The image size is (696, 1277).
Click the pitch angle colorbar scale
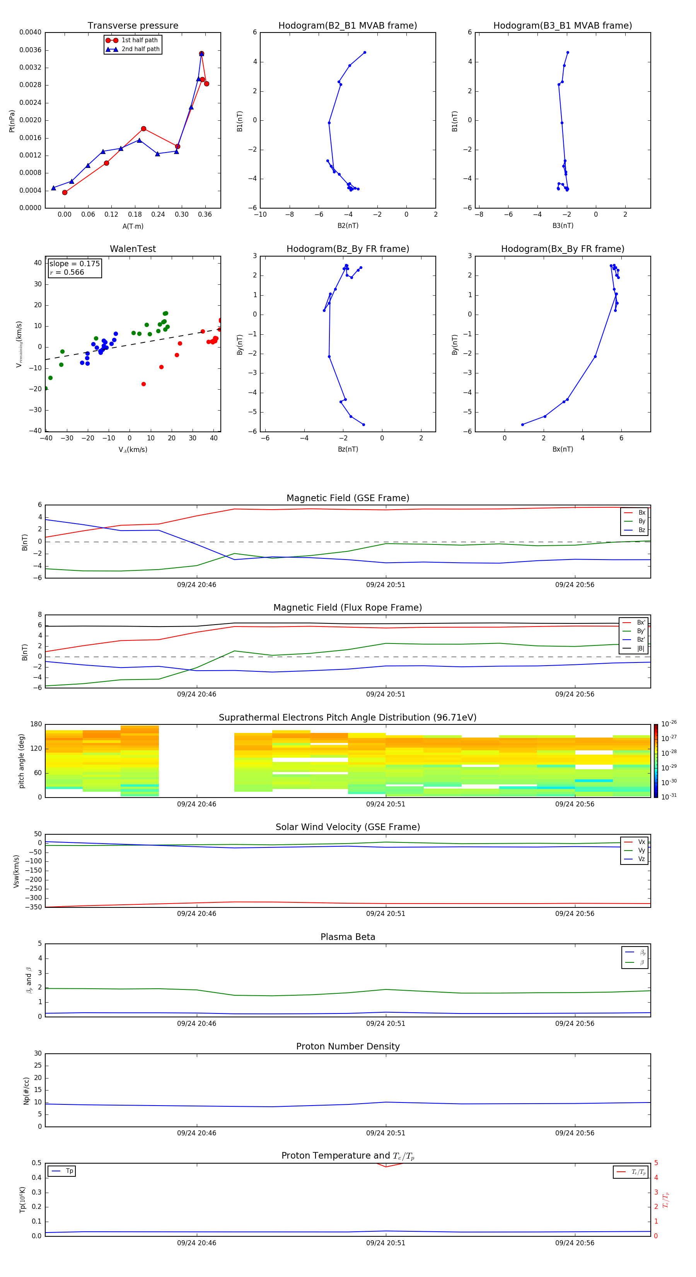click(656, 761)
